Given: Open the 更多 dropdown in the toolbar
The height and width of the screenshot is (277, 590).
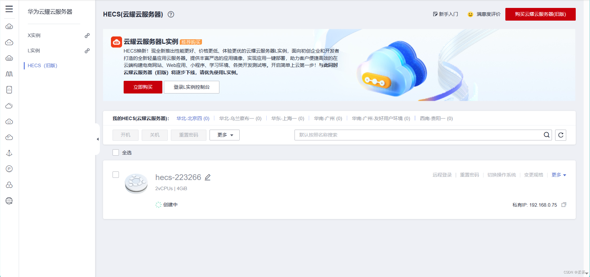Looking at the screenshot, I should click(224, 135).
